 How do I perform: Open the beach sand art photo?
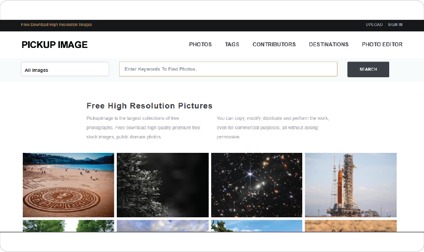point(68,185)
